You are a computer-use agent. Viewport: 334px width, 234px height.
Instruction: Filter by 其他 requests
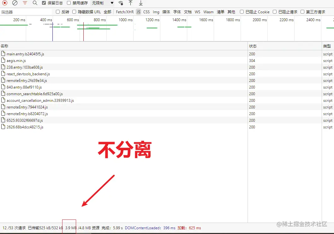[x=231, y=12]
